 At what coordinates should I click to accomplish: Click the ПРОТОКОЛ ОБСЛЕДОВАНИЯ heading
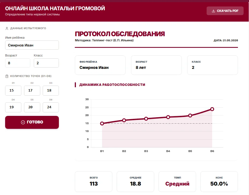point(120,34)
